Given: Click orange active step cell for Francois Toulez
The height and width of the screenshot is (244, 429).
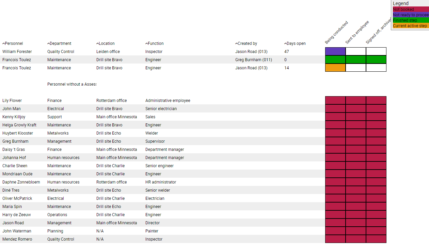Looking at the screenshot, I should (x=335, y=68).
